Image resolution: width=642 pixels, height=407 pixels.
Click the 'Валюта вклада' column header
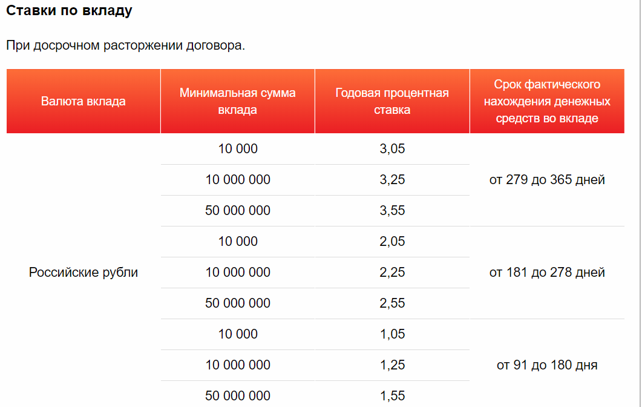tap(84, 101)
